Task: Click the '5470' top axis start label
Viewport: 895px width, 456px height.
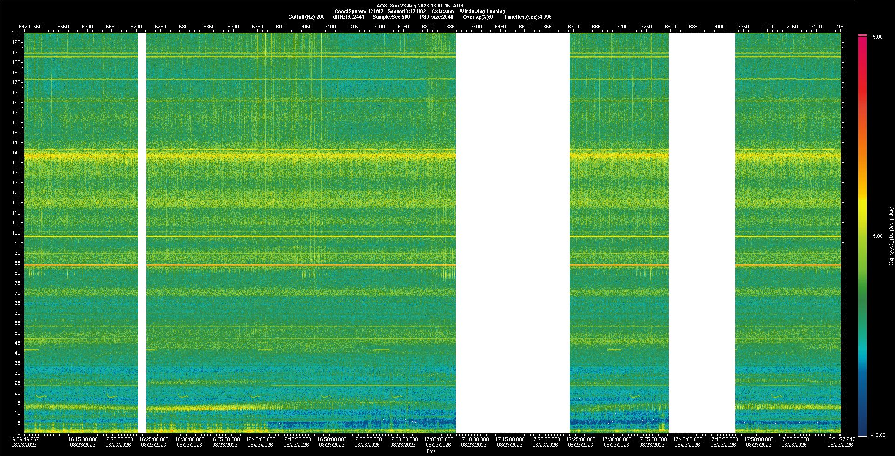Action: click(24, 27)
